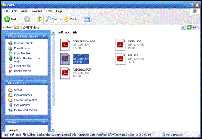Viewport: 202px width, 139px height.
Task: Click the My Network Places icon
Action: [x=10, y=110]
